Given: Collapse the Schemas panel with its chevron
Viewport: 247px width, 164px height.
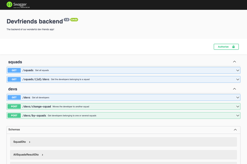Looking at the screenshot, I should (235, 130).
